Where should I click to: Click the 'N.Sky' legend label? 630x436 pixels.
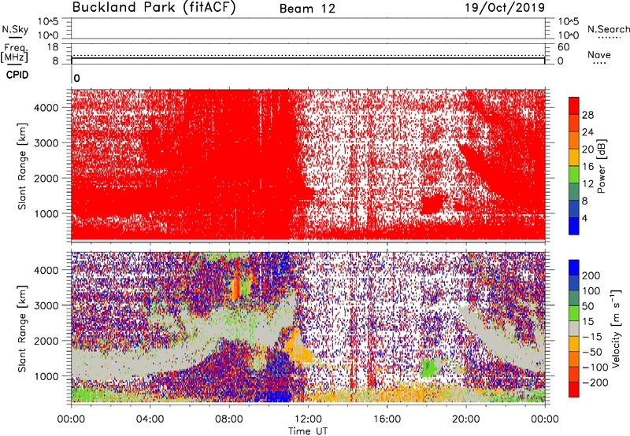click(15, 29)
